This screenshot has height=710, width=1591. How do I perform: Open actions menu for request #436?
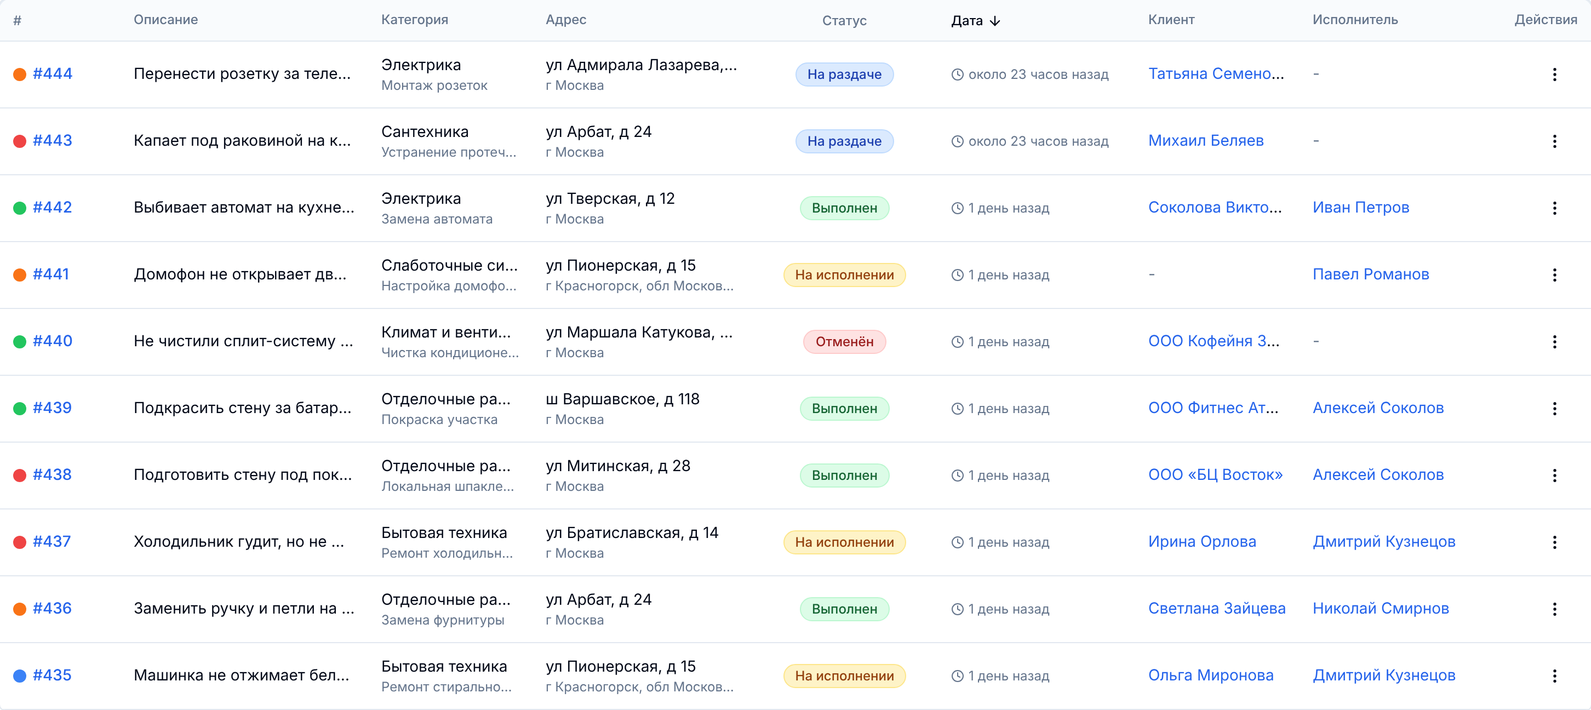1554,609
